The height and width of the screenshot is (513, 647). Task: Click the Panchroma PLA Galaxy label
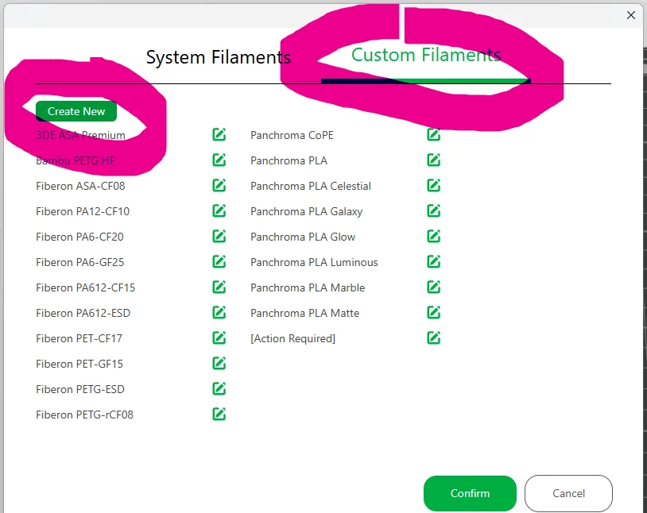(x=307, y=211)
